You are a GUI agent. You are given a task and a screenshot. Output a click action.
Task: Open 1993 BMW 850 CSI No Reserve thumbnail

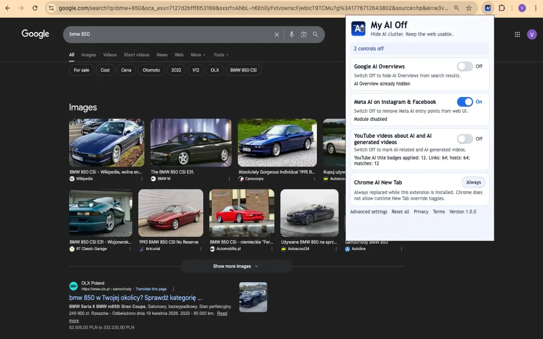[171, 213]
